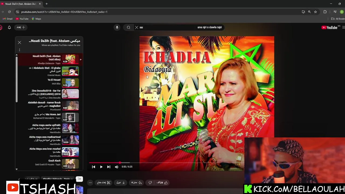Open media control icon in Chrome toolbar

coord(335,12)
